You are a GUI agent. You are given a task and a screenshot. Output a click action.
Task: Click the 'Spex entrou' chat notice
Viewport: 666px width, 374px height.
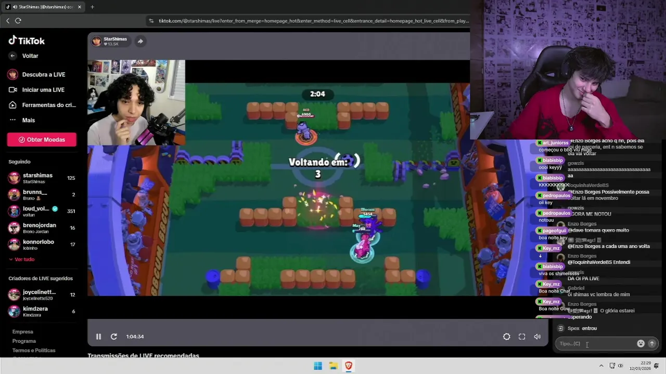point(582,328)
